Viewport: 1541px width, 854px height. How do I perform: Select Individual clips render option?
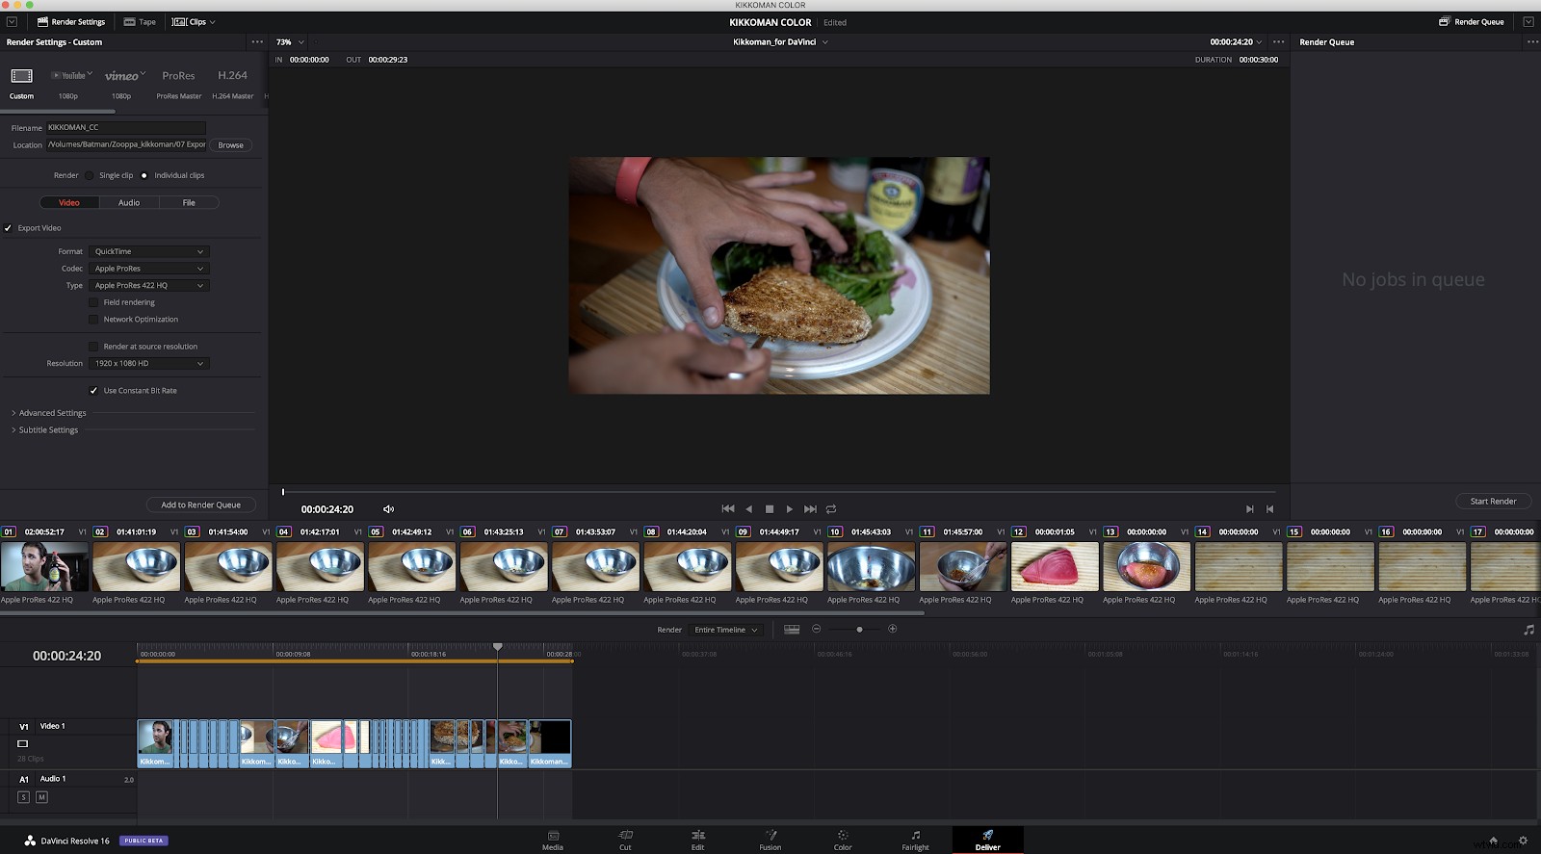tap(144, 175)
